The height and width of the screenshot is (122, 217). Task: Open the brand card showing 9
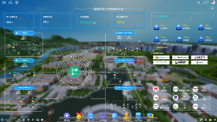pyautogui.click(x=162, y=98)
